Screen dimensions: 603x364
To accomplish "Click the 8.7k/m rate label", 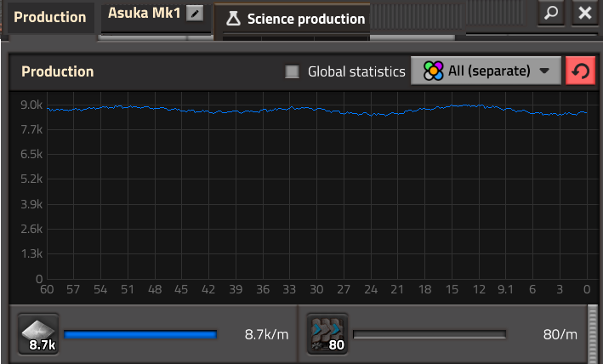I will point(266,334).
